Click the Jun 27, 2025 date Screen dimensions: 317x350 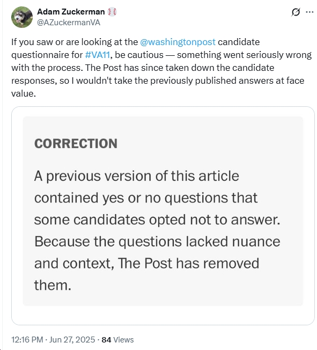[x=72, y=340]
